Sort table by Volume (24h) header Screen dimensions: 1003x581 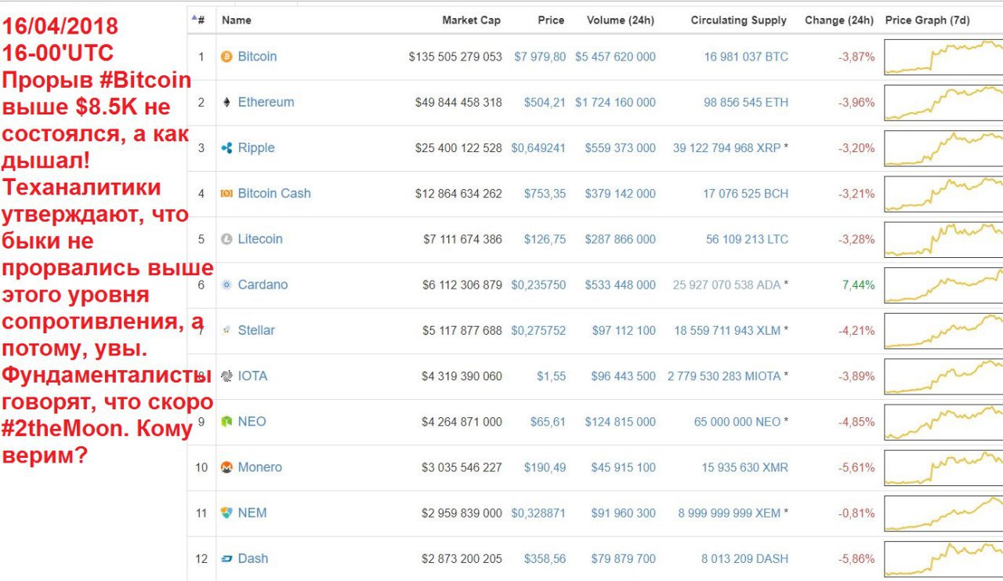621,20
